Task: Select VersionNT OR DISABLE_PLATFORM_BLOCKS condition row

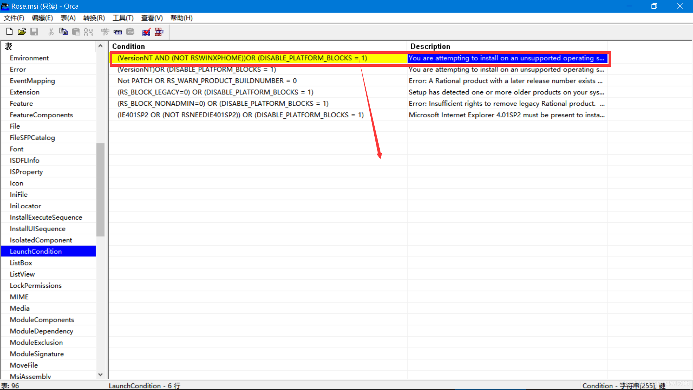Action: tap(197, 69)
